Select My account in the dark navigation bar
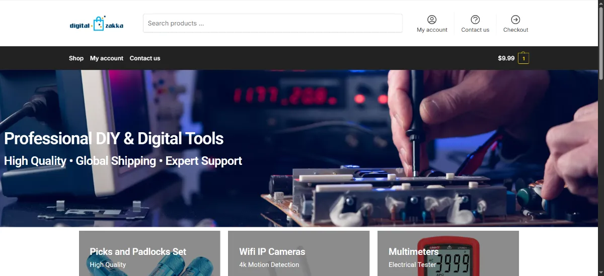 pyautogui.click(x=107, y=58)
